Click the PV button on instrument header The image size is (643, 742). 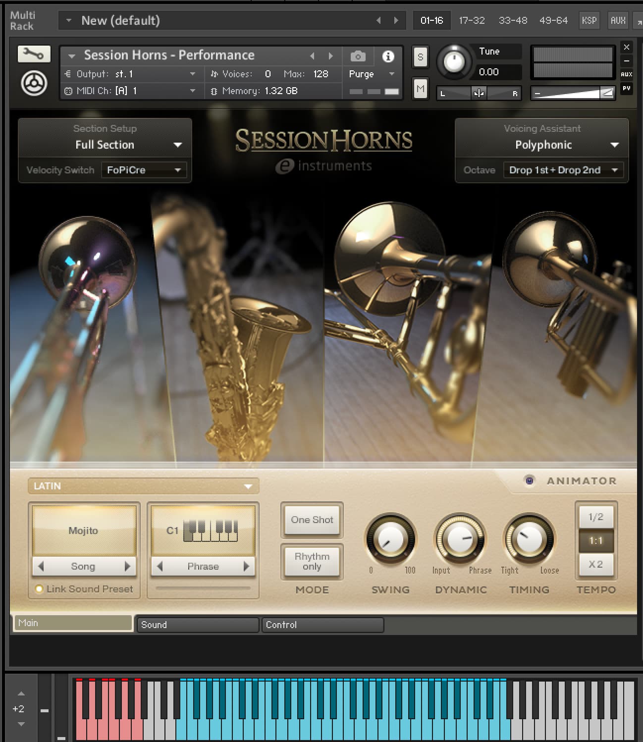point(627,88)
